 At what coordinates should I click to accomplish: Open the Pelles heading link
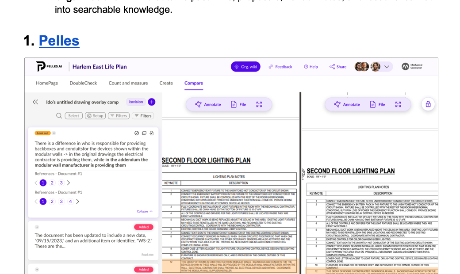pyautogui.click(x=59, y=41)
